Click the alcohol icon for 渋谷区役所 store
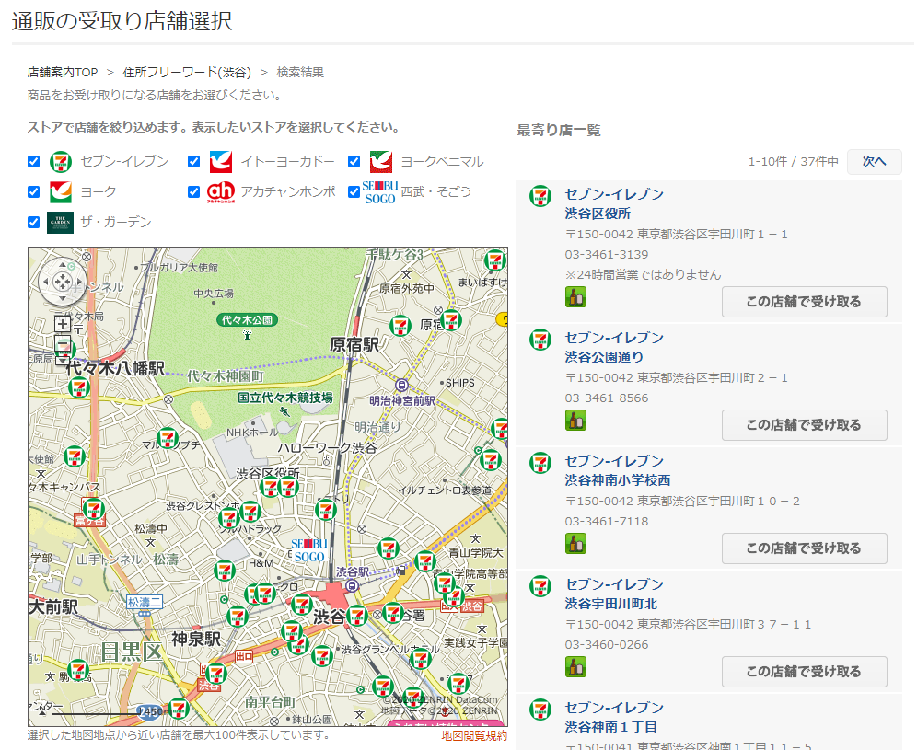The image size is (917, 750). [x=575, y=297]
